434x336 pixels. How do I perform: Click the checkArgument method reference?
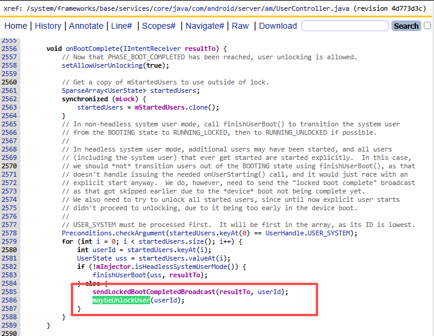click(x=140, y=234)
